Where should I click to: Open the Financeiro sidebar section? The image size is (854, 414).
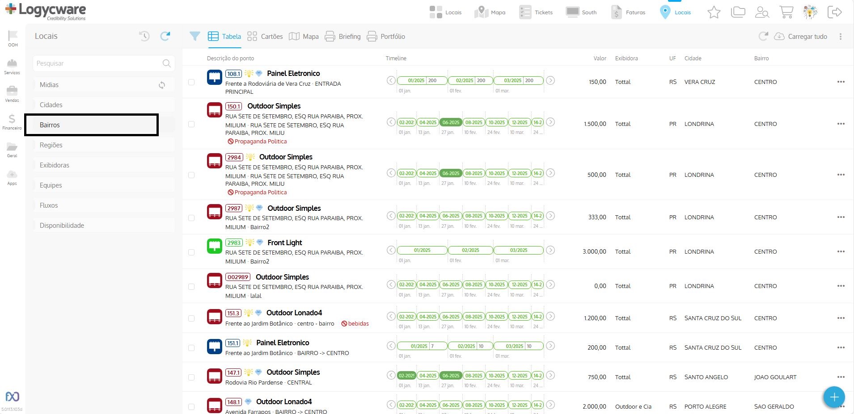(12, 121)
